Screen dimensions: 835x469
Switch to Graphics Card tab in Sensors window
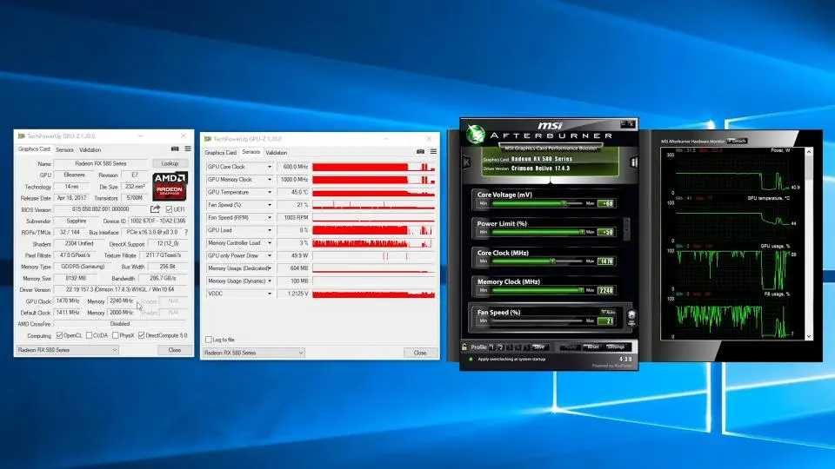220,153
